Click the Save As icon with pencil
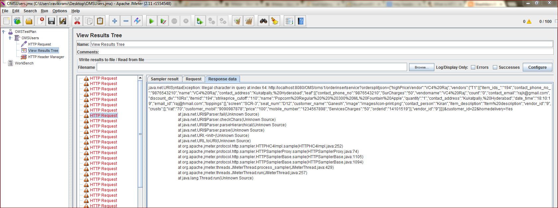Image resolution: width=558 pixels, height=208 pixels. coord(63,21)
